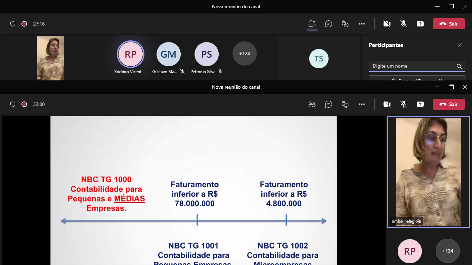The height and width of the screenshot is (265, 472).
Task: Open participants list in the lower meeting window
Action: [312, 104]
